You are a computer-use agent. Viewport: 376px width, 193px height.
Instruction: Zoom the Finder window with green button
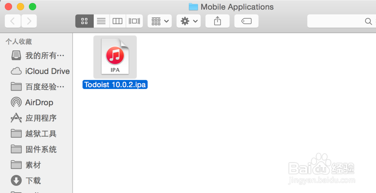click(x=32, y=7)
